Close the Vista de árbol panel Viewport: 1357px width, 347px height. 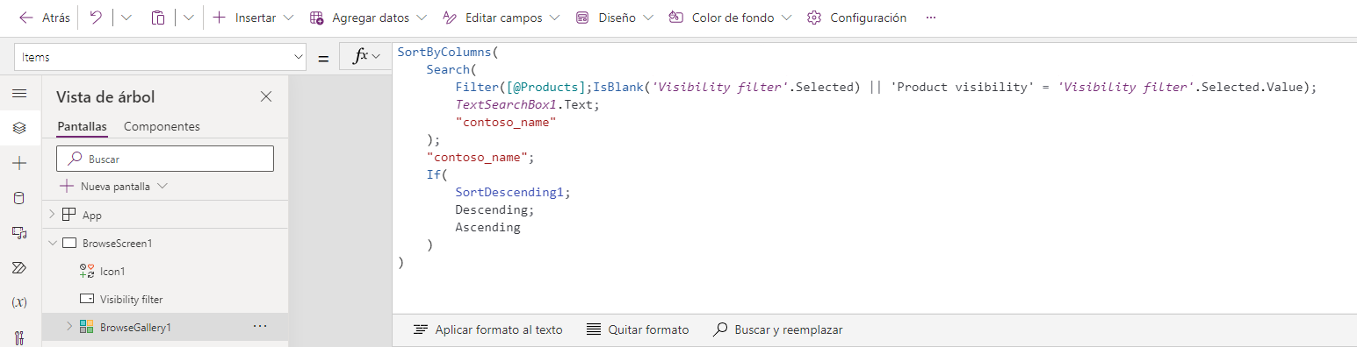click(266, 96)
